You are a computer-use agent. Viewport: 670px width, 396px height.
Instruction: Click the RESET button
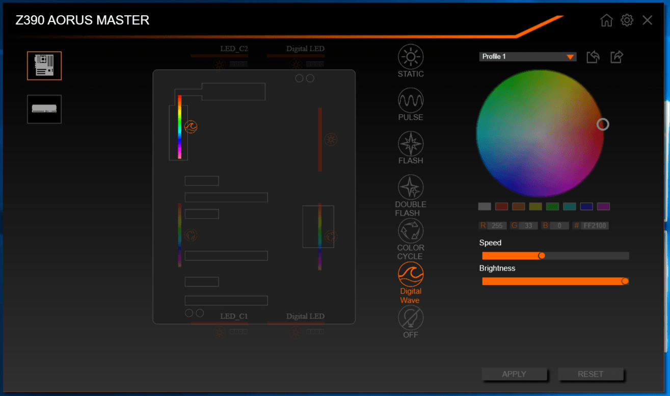591,374
